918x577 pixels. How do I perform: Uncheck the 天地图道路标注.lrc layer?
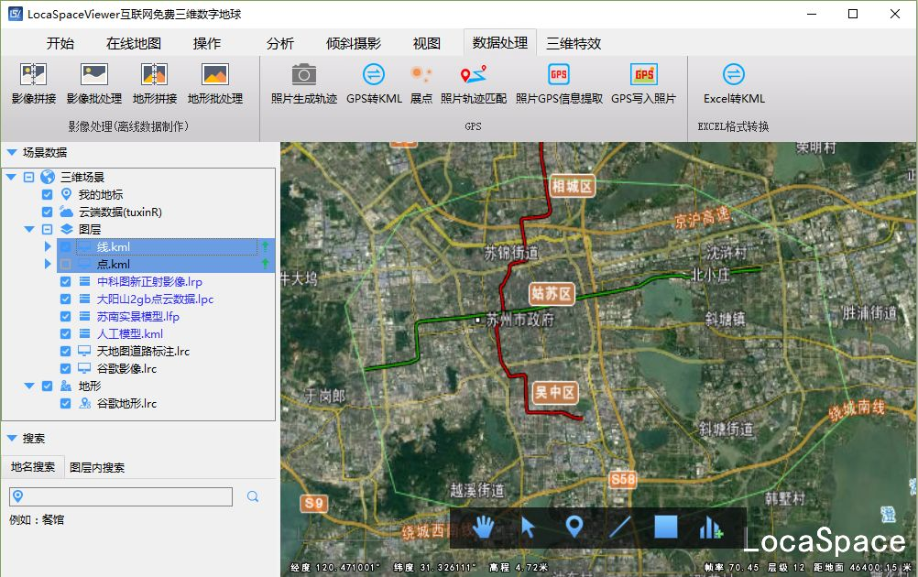[66, 351]
